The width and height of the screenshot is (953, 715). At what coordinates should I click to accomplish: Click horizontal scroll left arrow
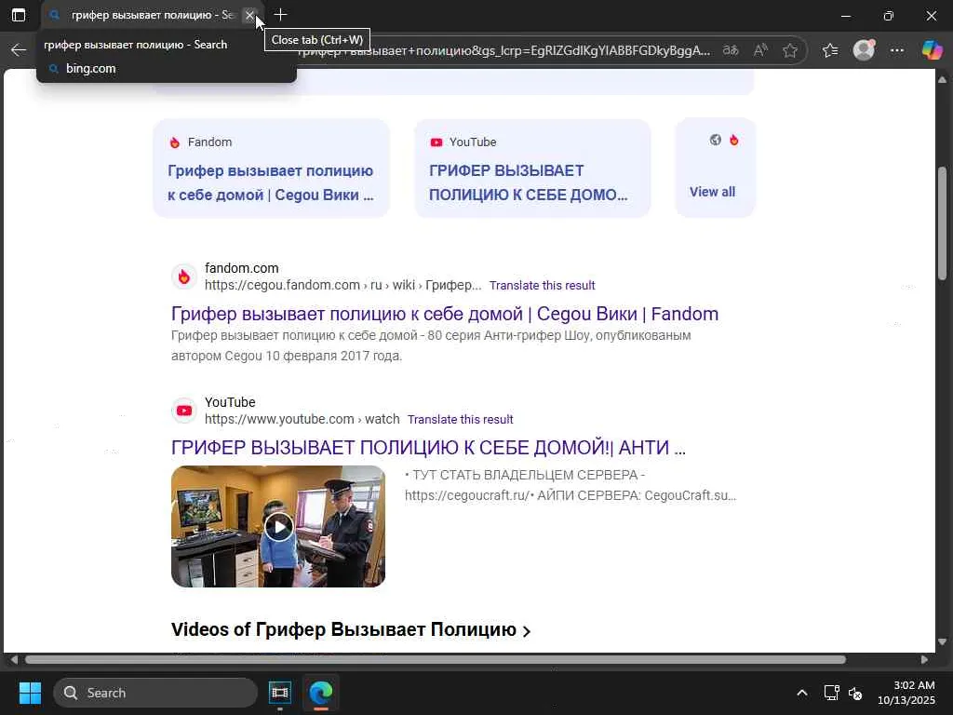(15, 660)
